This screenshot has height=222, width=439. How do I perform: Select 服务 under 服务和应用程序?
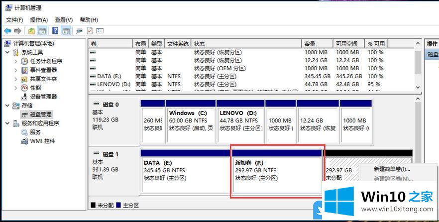pyautogui.click(x=35, y=132)
